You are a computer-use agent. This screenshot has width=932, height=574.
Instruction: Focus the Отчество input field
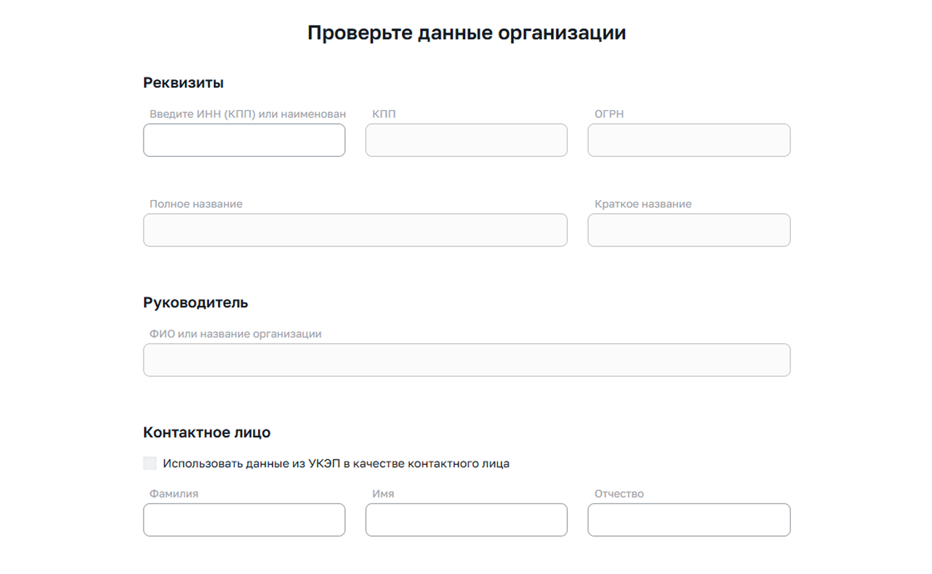click(689, 520)
